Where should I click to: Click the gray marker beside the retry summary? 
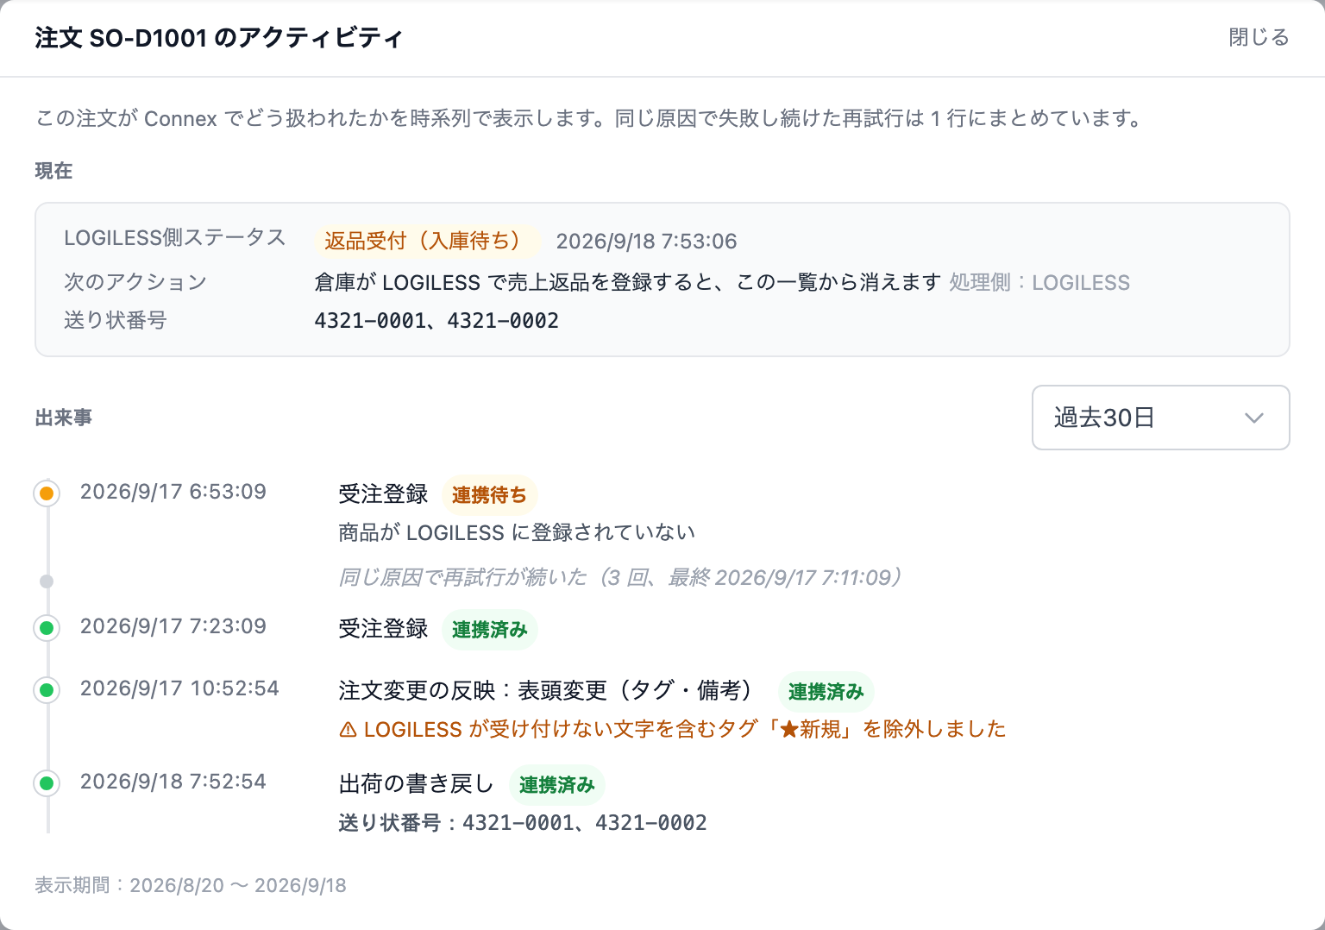tap(47, 581)
